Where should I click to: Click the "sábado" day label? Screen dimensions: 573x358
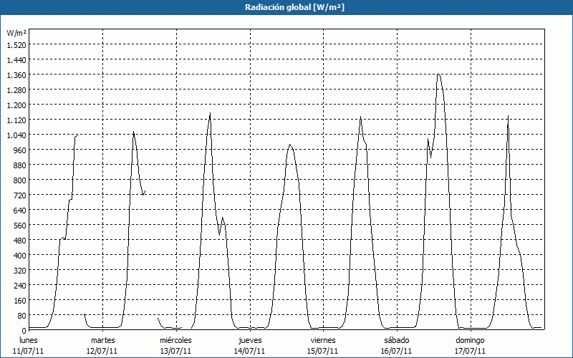point(396,340)
